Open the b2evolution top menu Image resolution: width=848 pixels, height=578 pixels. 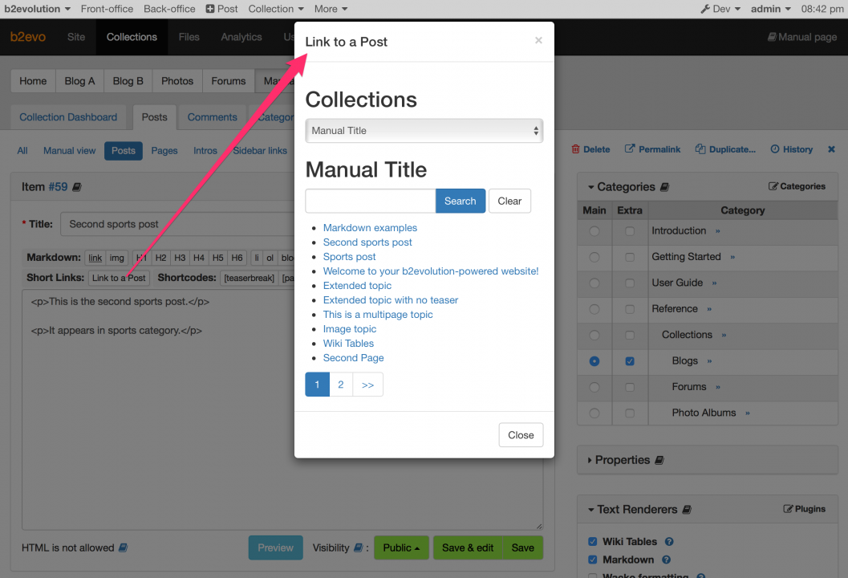point(38,9)
